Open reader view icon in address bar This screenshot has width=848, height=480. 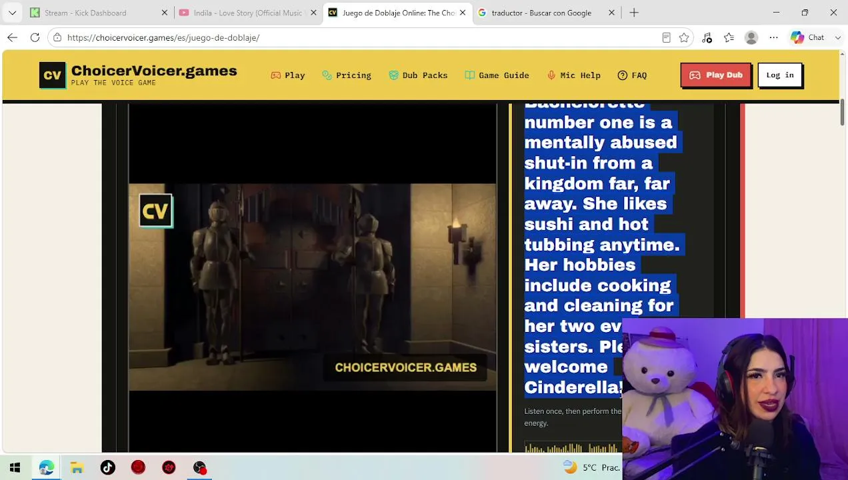point(666,37)
